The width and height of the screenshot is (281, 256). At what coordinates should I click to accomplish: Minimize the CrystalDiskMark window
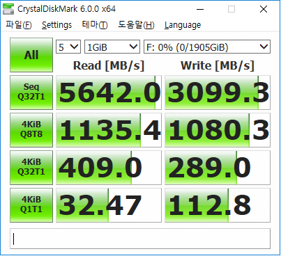click(200, 9)
